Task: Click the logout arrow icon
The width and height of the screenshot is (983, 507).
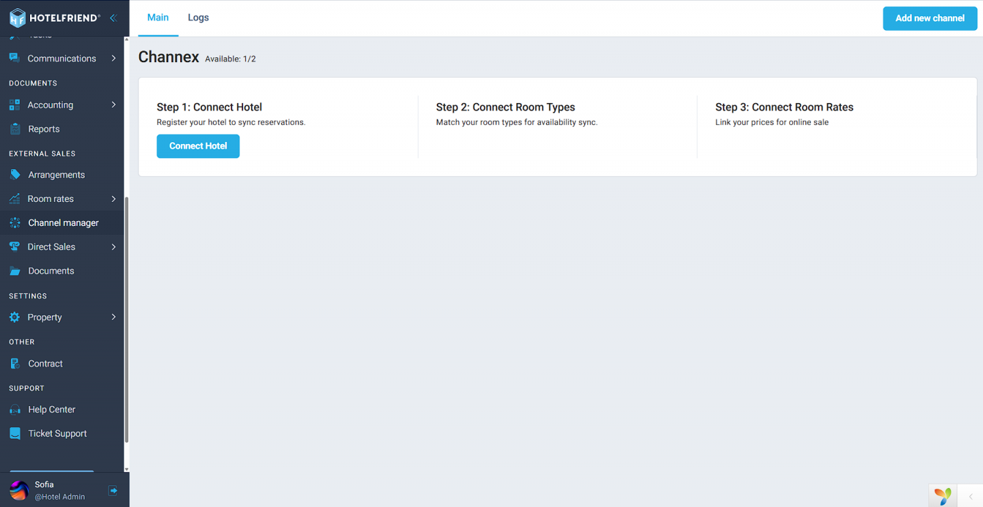Action: point(113,491)
